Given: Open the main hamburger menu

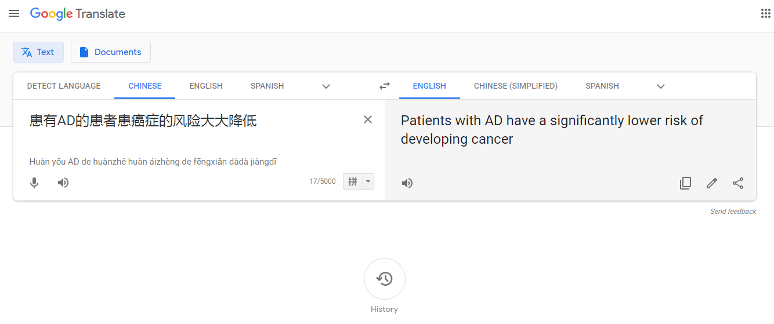Looking at the screenshot, I should point(14,13).
